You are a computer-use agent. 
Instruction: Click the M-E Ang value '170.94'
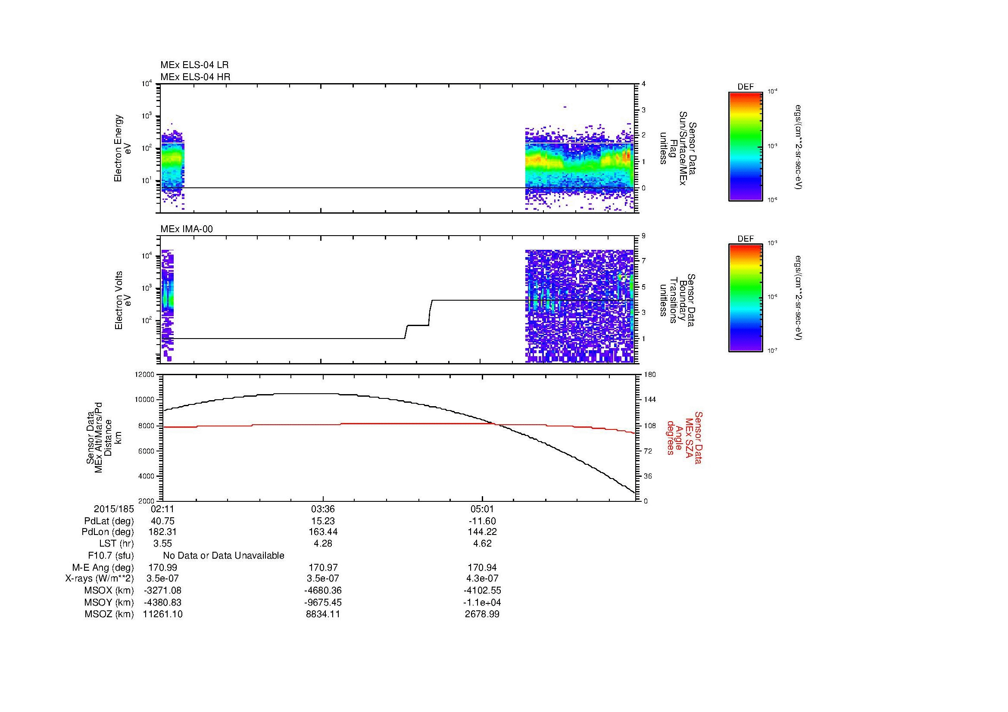tap(483, 568)
